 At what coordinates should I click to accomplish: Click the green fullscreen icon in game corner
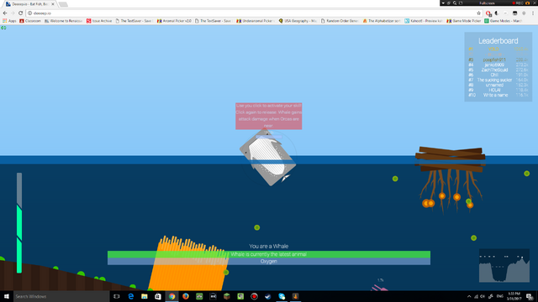pos(3,28)
